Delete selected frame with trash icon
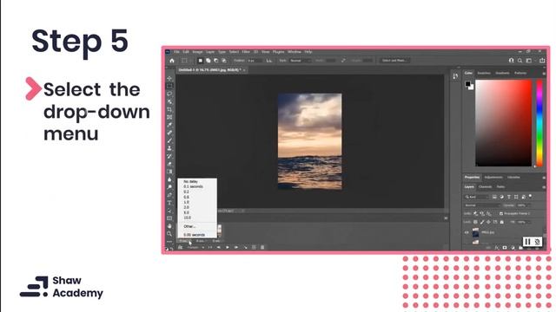The image size is (556, 312). pyautogui.click(x=262, y=247)
